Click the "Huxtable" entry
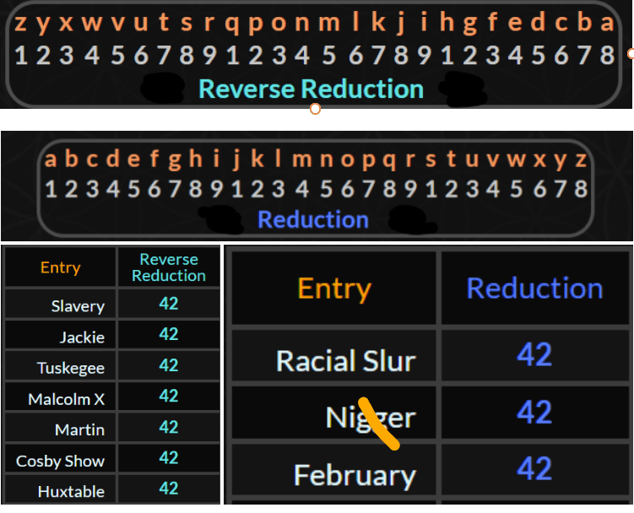The height and width of the screenshot is (513, 634). coord(71,491)
